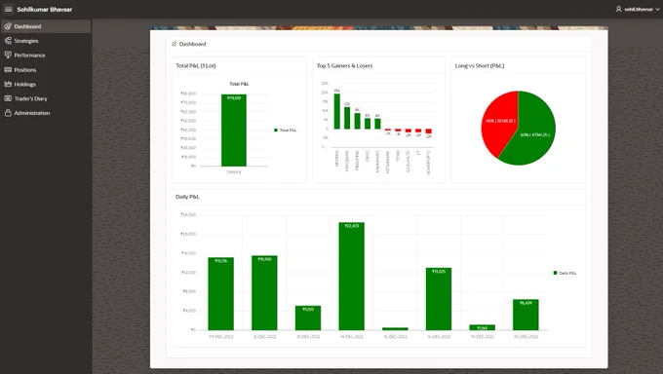The width and height of the screenshot is (663, 374).
Task: Open the Strategies page icon
Action: click(x=8, y=41)
